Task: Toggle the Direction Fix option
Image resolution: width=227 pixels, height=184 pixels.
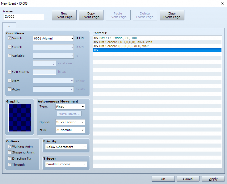Action: coord(10,158)
